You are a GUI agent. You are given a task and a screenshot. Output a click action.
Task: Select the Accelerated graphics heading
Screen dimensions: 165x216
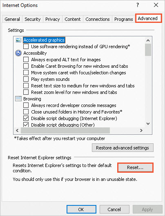click(x=44, y=40)
